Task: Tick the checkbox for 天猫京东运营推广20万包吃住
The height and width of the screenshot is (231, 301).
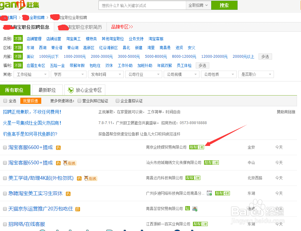Action: pyautogui.click(x=5, y=209)
